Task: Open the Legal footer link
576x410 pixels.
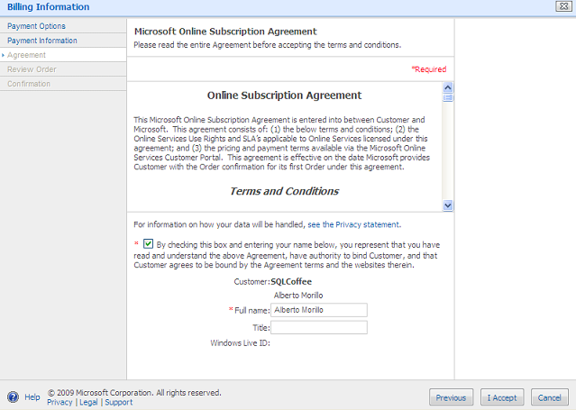Action: [x=88, y=402]
